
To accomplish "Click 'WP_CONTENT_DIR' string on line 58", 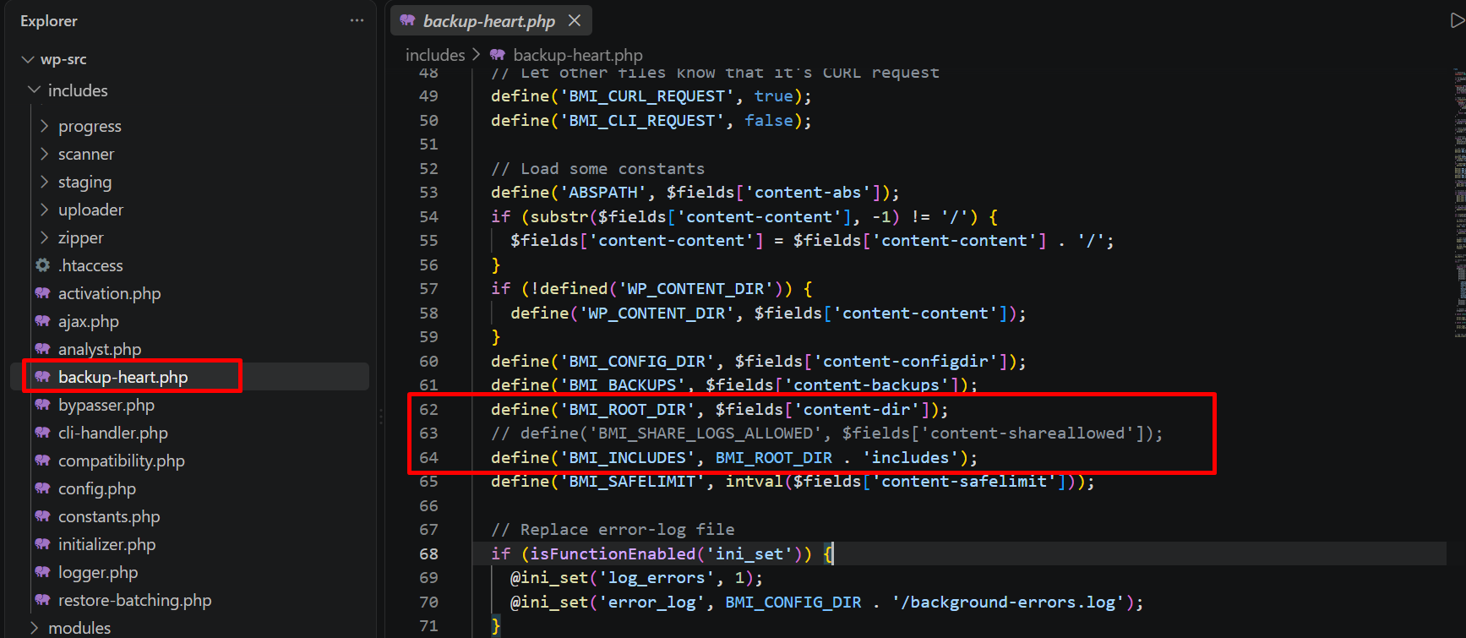I will [x=657, y=313].
